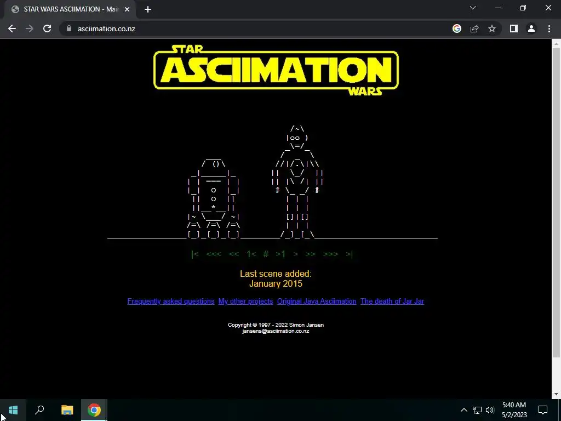Open the Frequently asked questions link
561x421 pixels.
[x=171, y=301]
